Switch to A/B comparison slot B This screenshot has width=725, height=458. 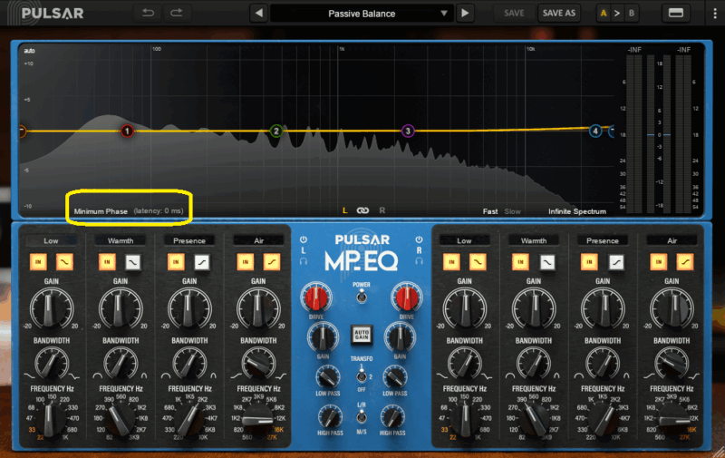pyautogui.click(x=631, y=13)
